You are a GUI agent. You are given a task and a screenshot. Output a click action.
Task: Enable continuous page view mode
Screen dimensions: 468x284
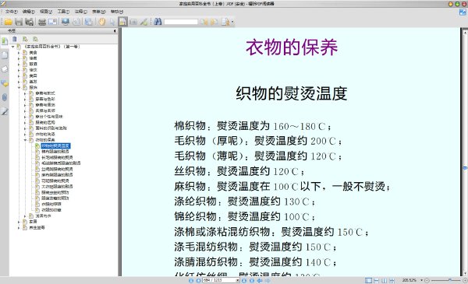pyautogui.click(x=377, y=280)
